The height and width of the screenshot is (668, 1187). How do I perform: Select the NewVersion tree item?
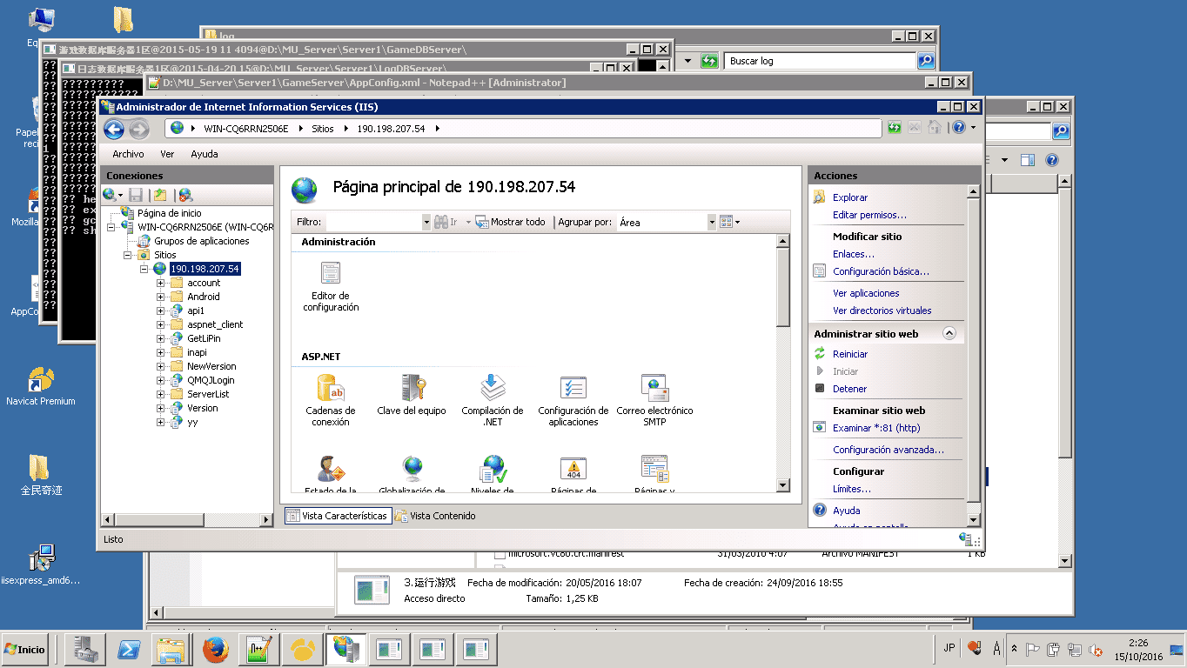(x=211, y=366)
